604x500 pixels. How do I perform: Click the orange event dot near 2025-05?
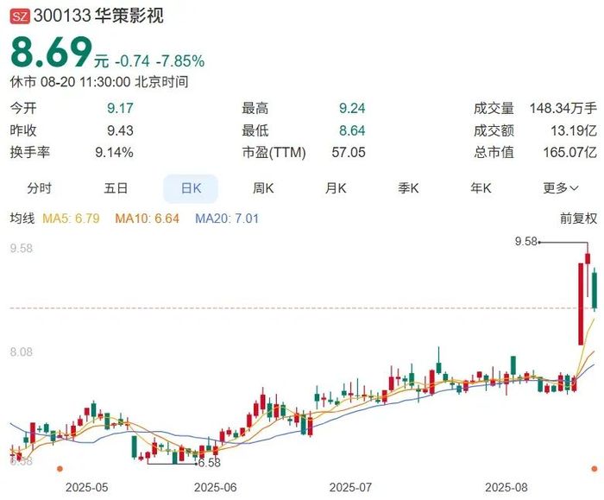click(60, 469)
